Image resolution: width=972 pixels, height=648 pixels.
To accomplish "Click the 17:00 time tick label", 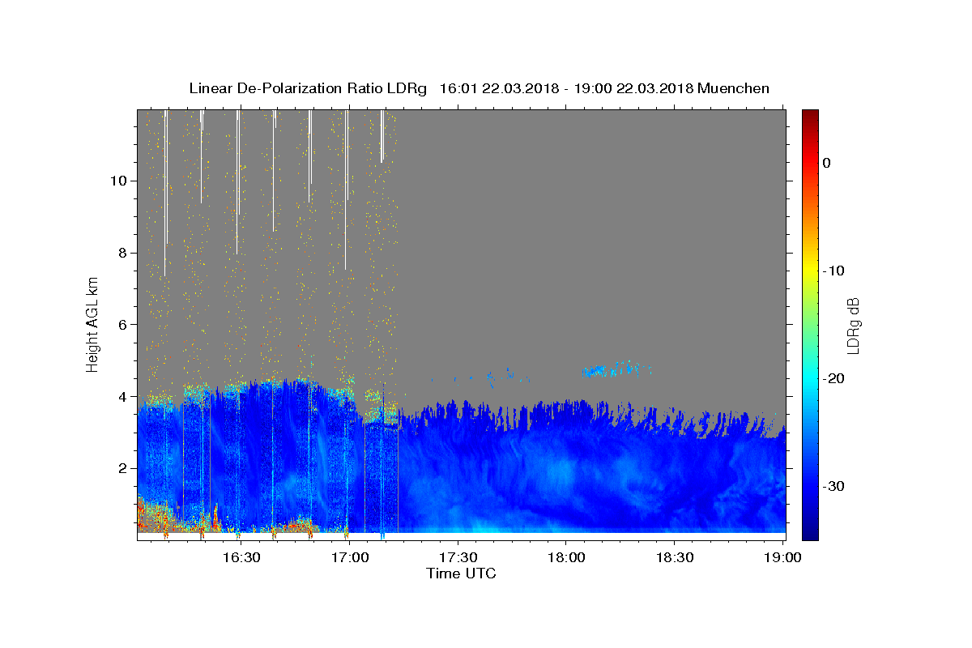I will click(350, 557).
